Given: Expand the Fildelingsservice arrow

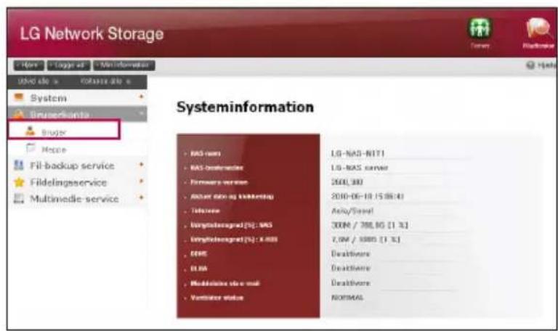Looking at the screenshot, I should (x=141, y=181).
